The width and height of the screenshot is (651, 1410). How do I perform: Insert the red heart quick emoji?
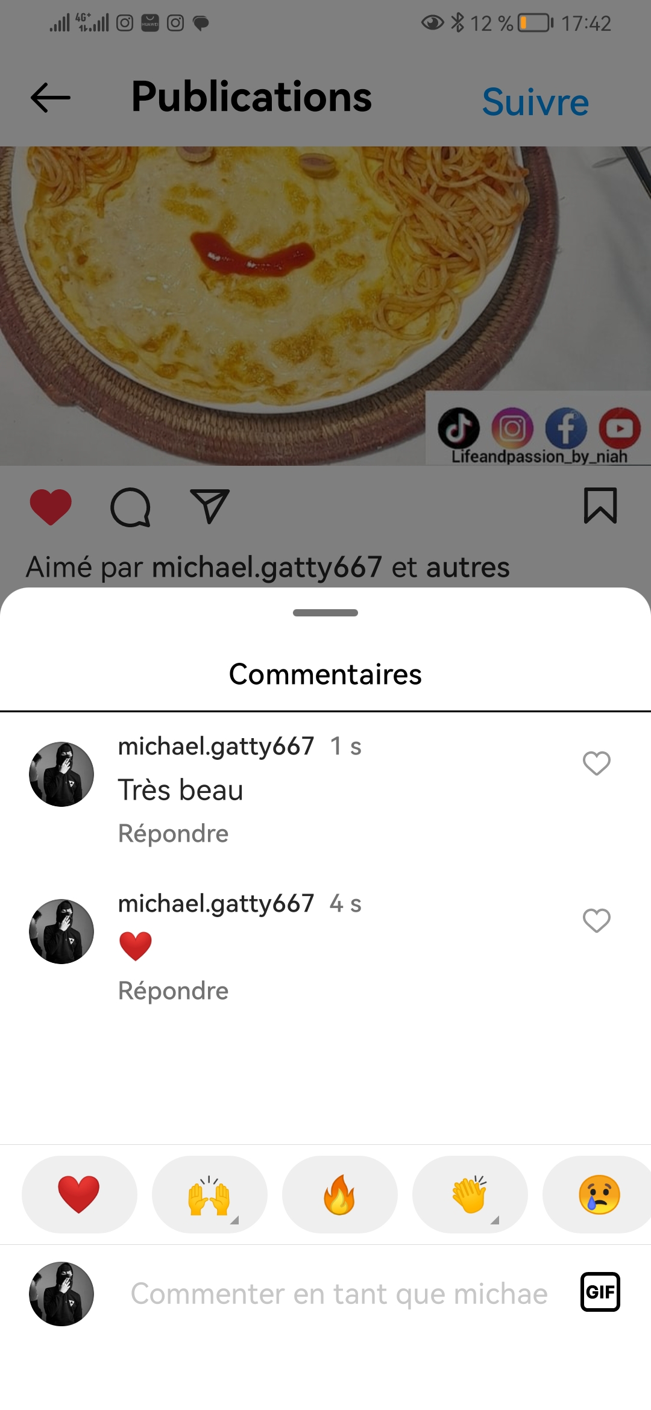point(79,1194)
